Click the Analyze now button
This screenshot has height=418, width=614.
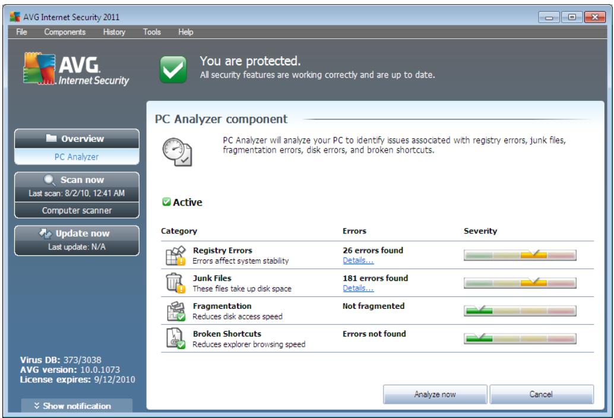point(435,394)
